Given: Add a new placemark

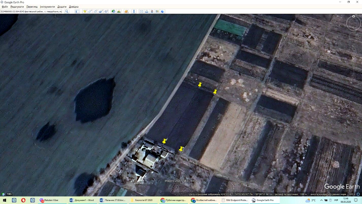Looking at the screenshot, I should pyautogui.click(x=85, y=11).
